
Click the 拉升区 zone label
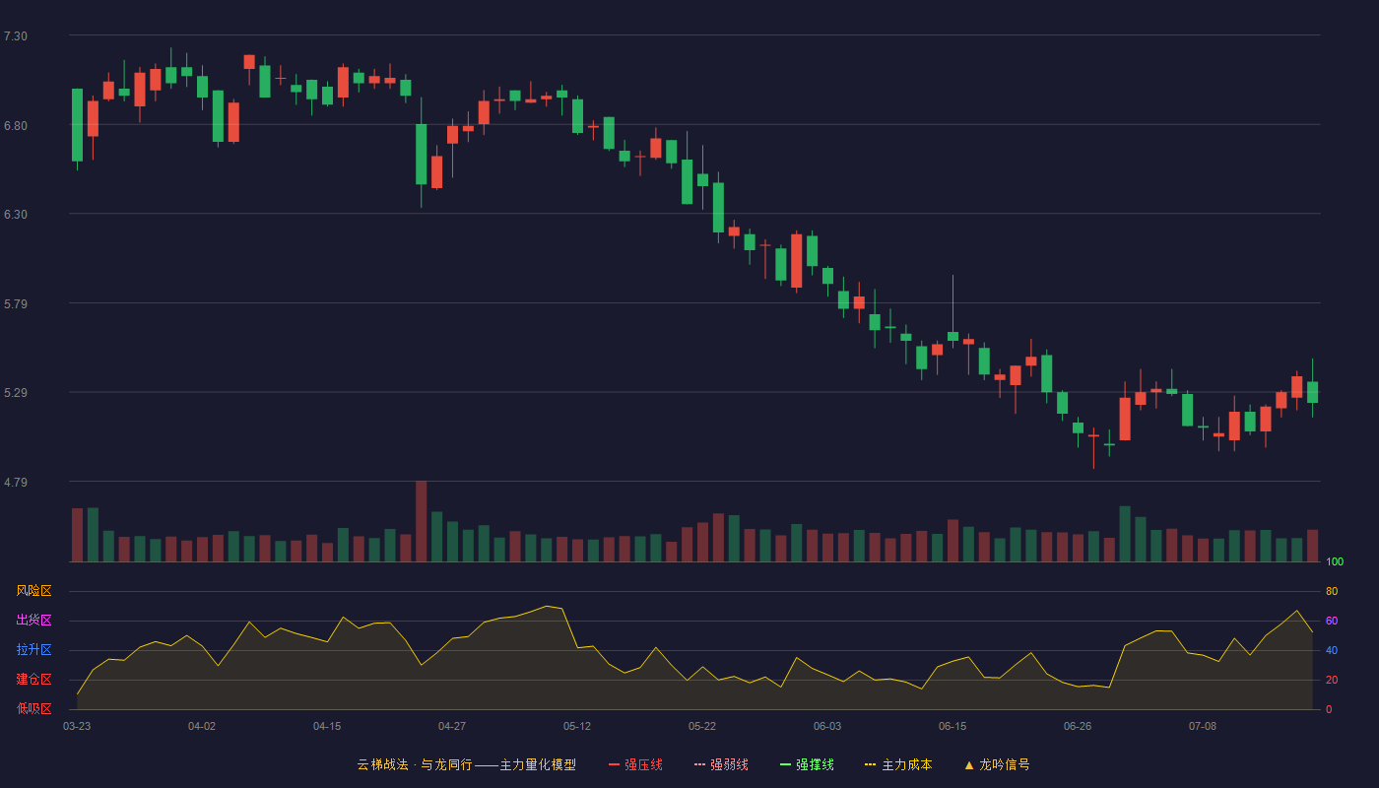tap(33, 650)
